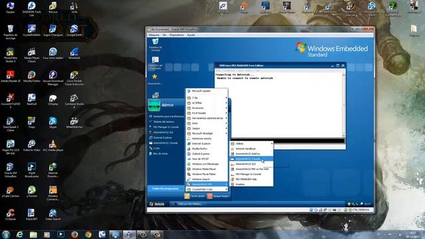
Task: Click Chrome icon in host taskbar
Action: coord(88,234)
